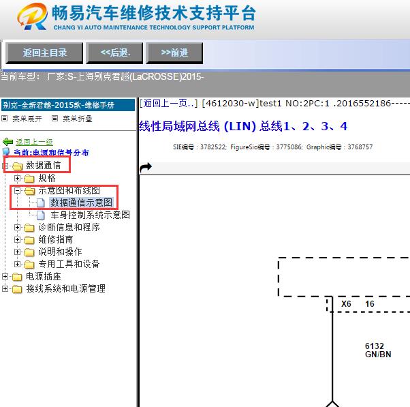Click the 诊断信息和程序 folder icon
Viewport: 410px width, 407px height.
click(x=29, y=228)
